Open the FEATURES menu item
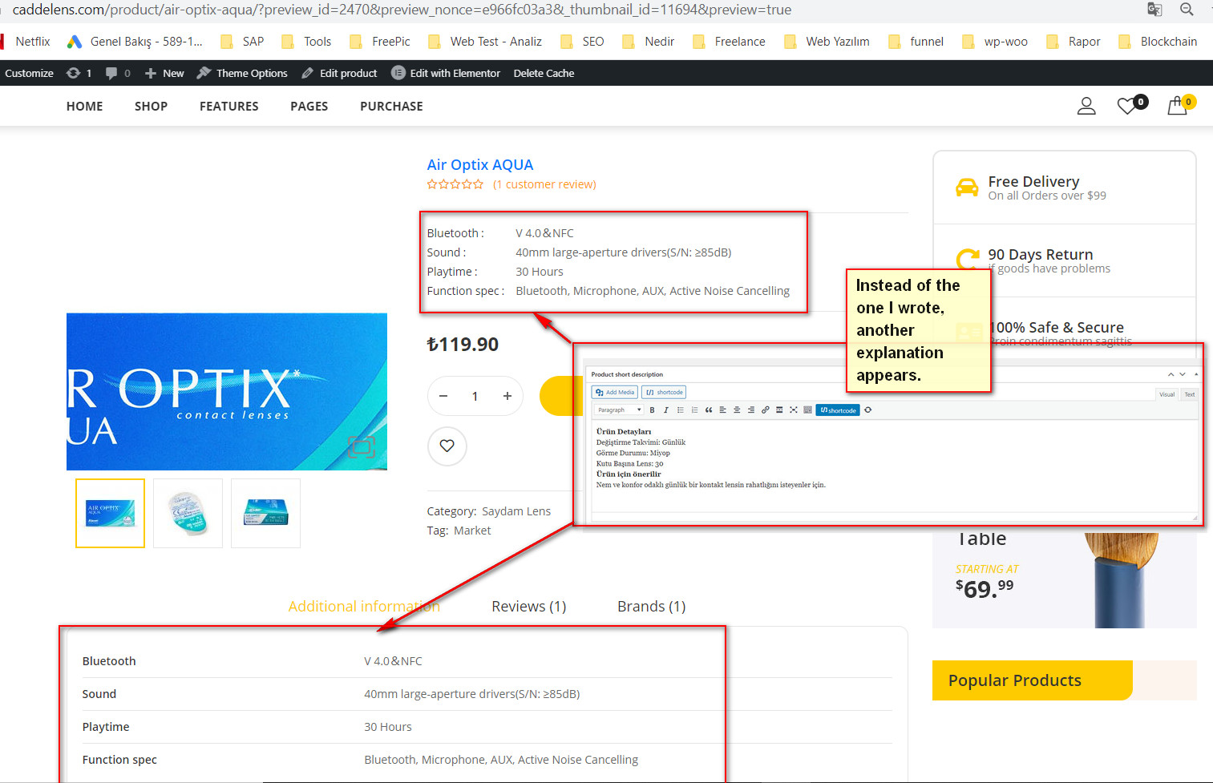Viewport: 1213px width, 783px height. pos(228,106)
